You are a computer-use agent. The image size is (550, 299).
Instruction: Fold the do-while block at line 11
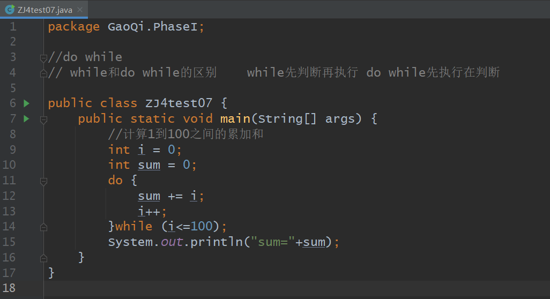(x=43, y=181)
